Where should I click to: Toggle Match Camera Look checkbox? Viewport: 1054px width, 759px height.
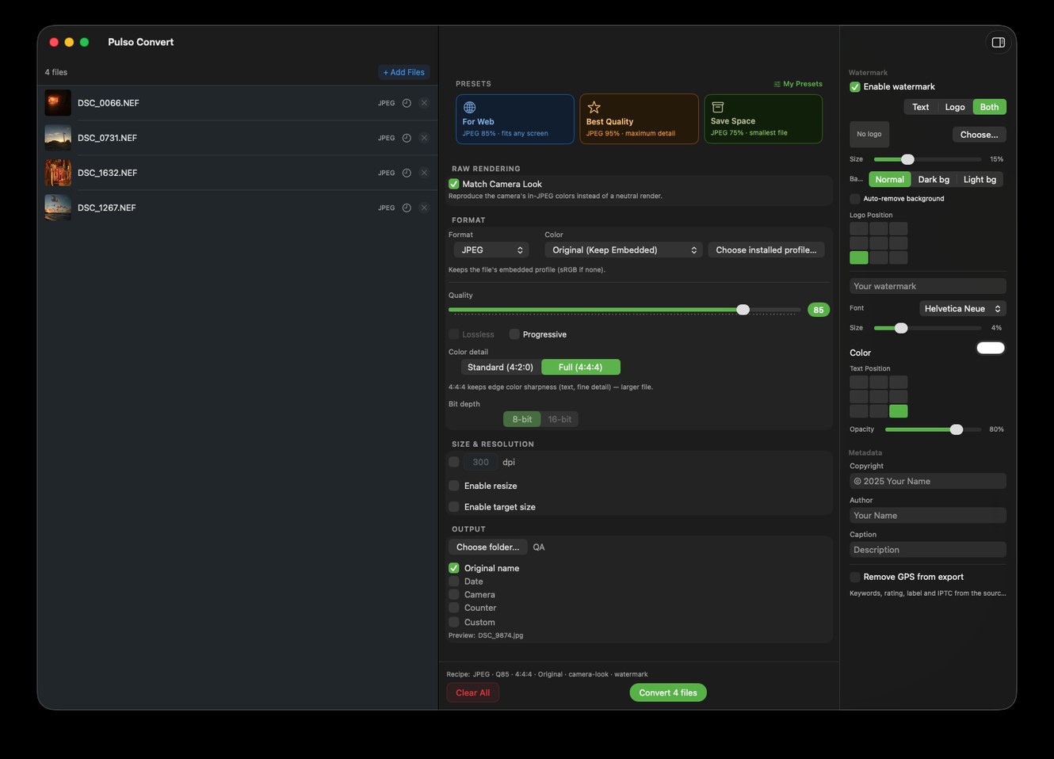pyautogui.click(x=454, y=184)
